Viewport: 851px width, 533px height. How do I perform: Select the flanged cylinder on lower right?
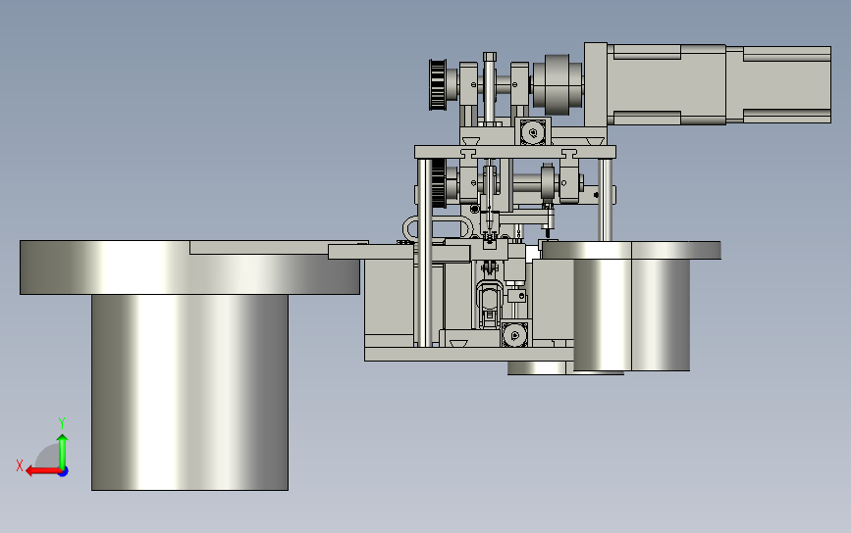(x=631, y=306)
